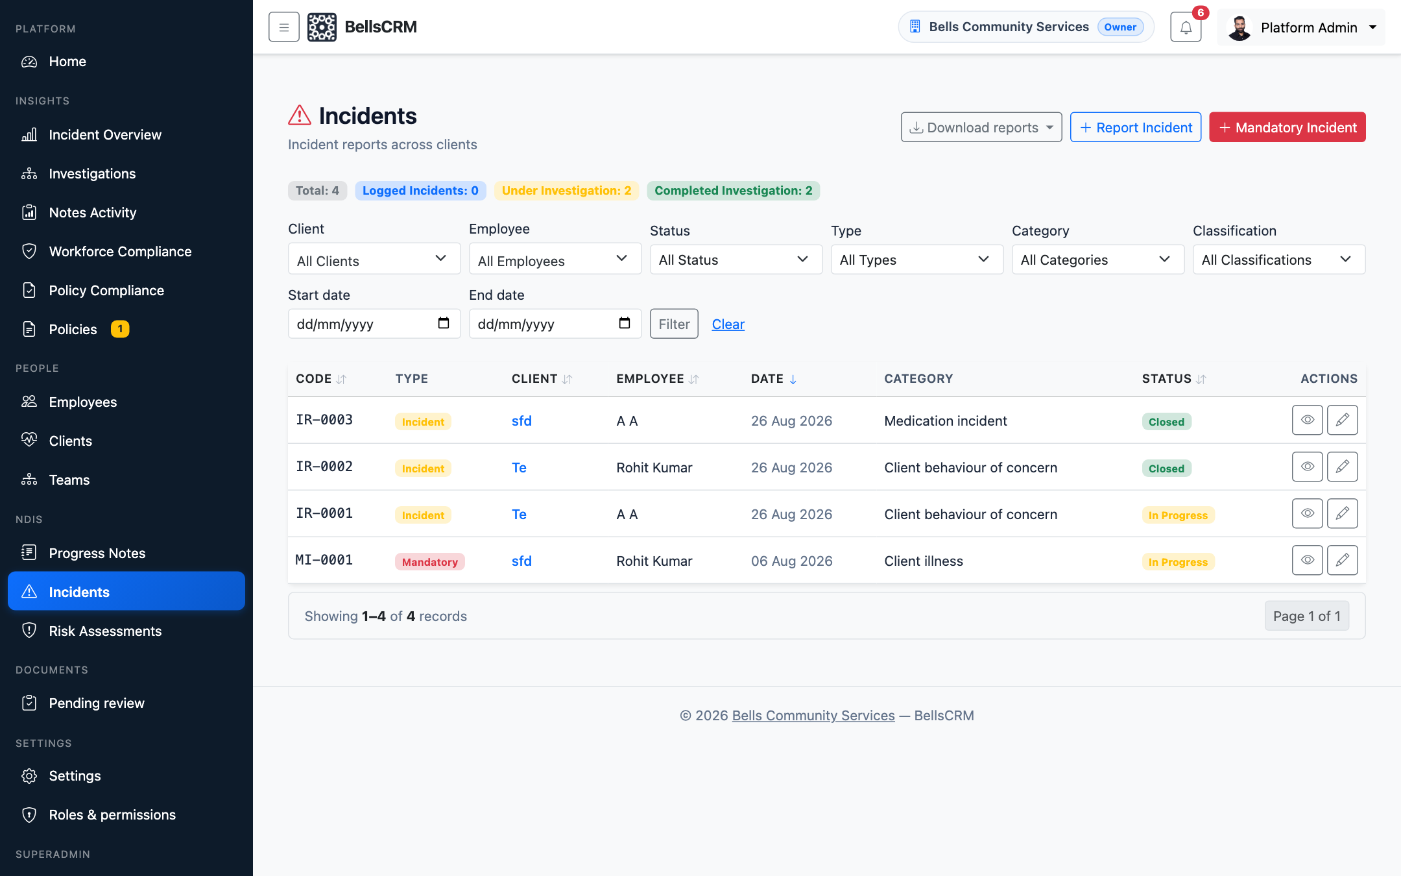View incident IR-0003 with the eye icon

tap(1307, 420)
